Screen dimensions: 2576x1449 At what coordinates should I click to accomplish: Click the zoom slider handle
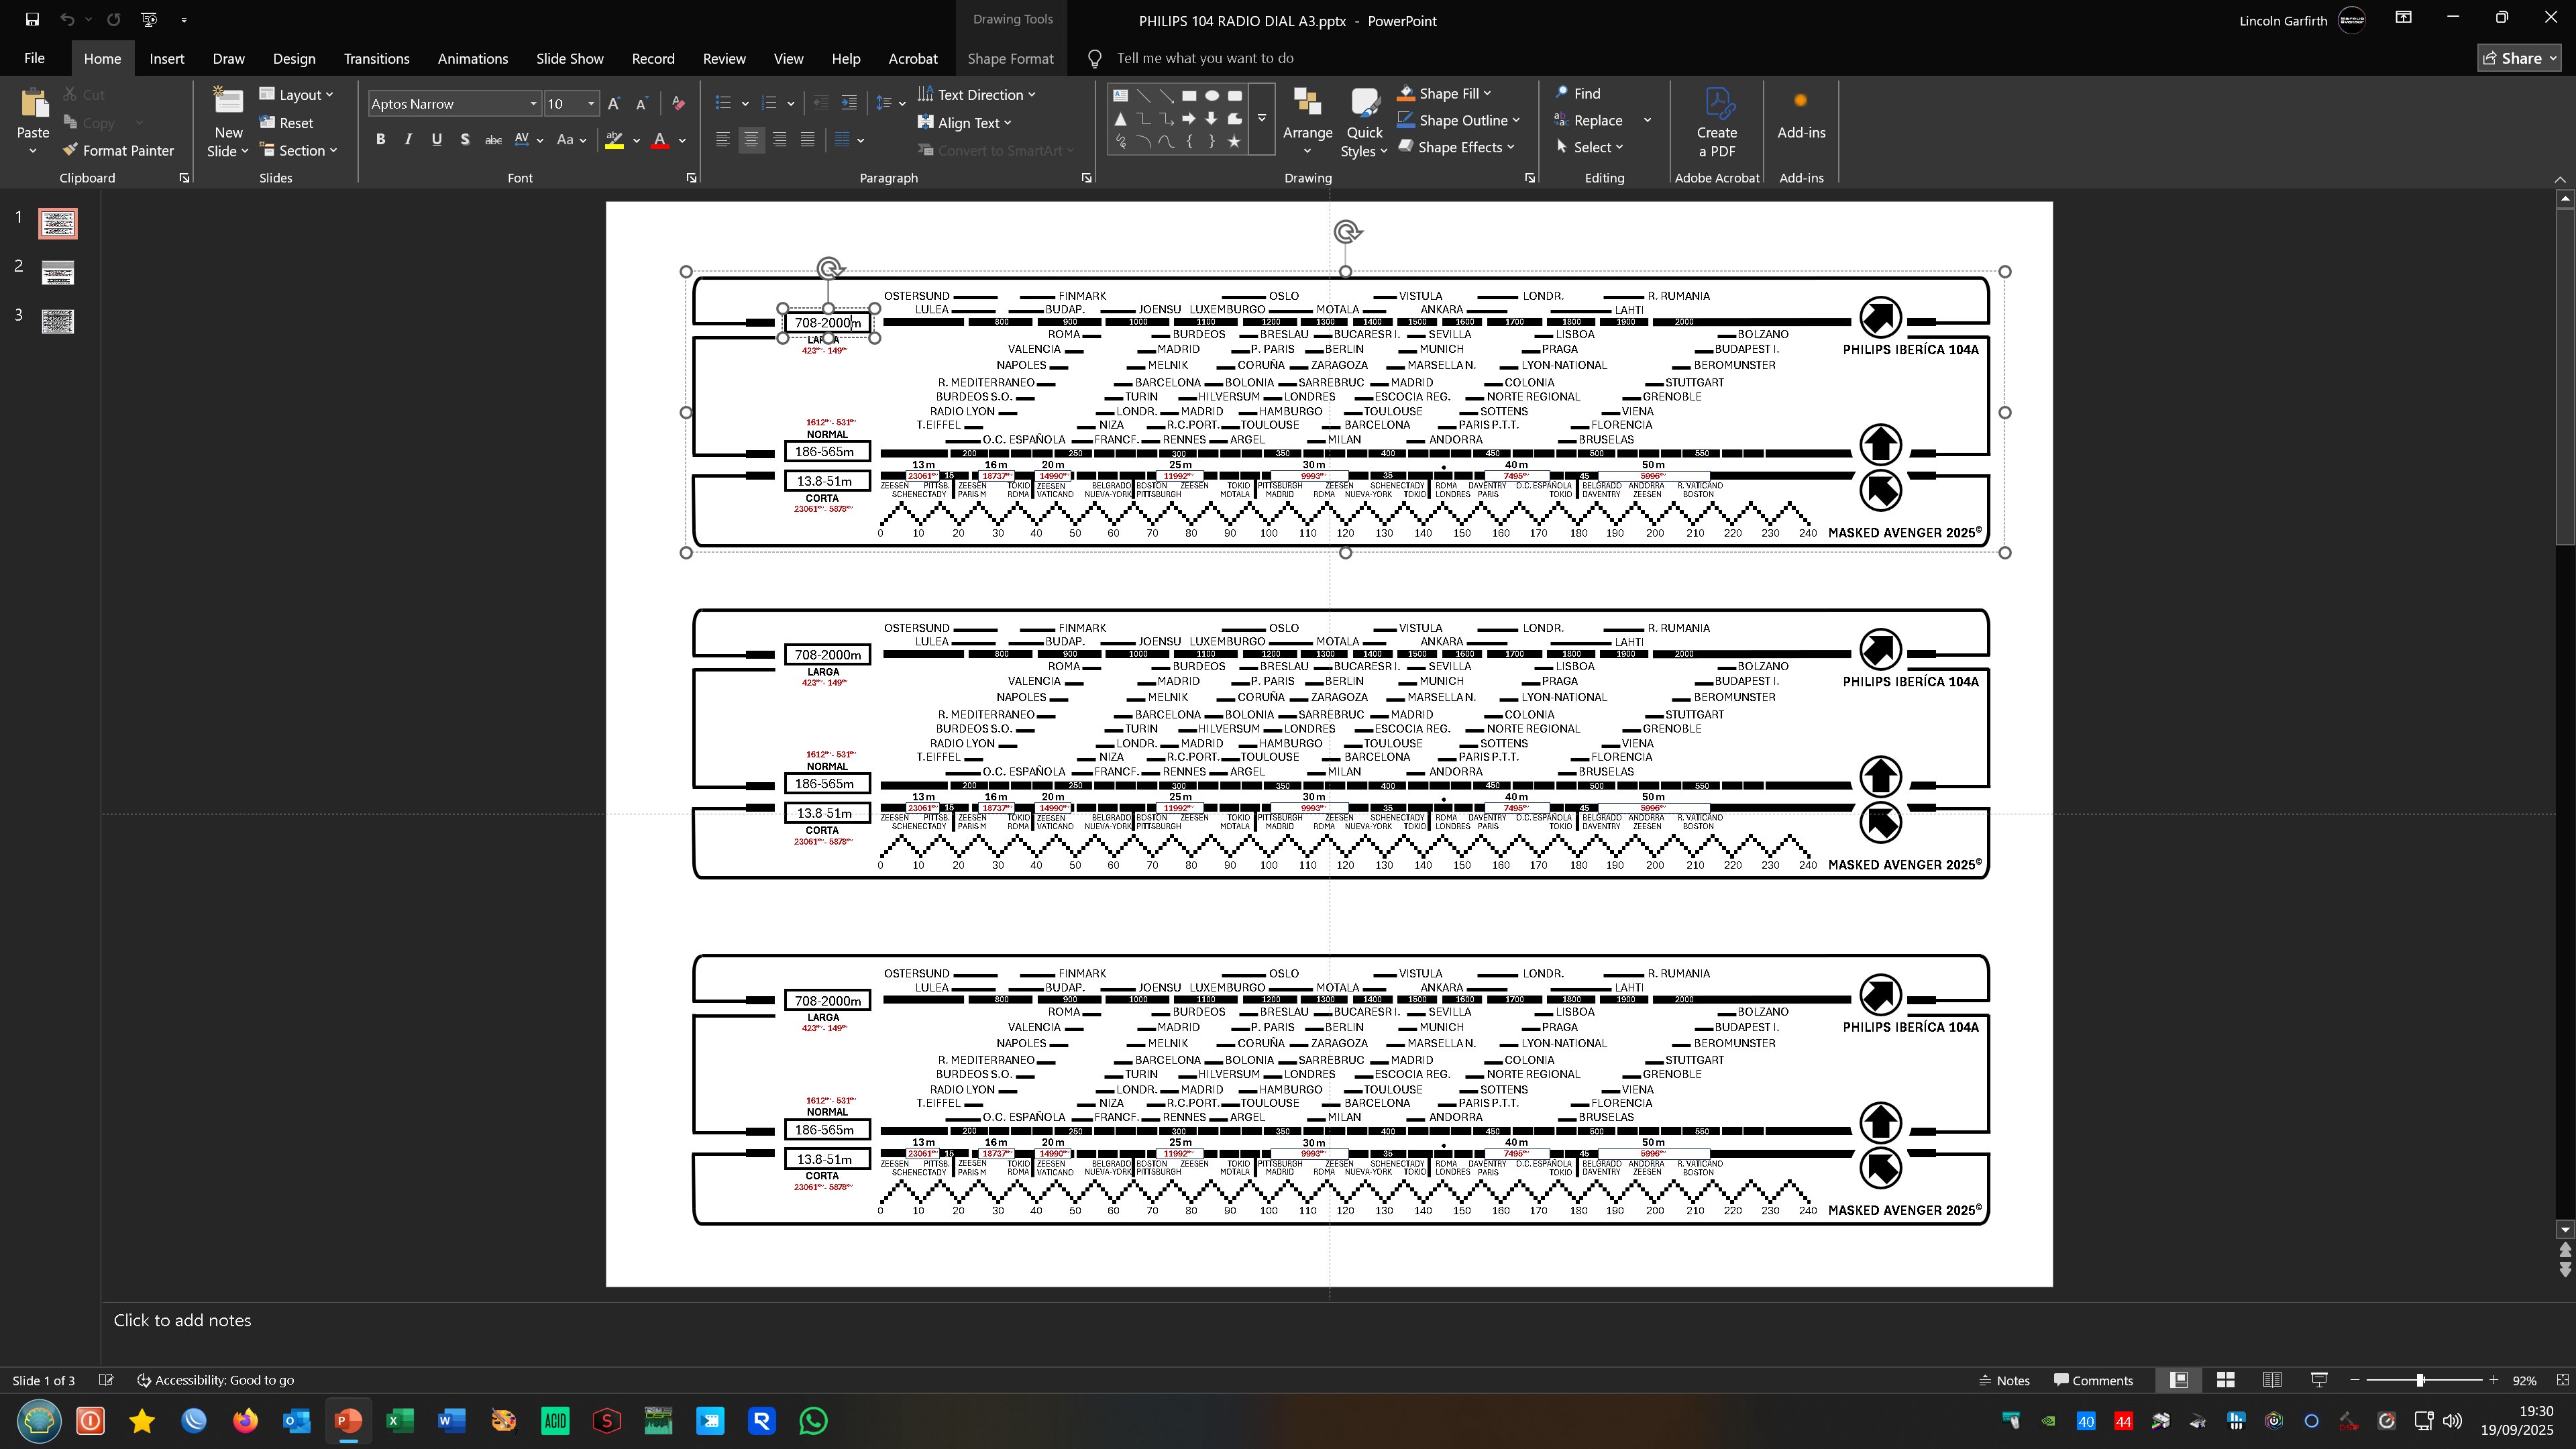click(2420, 1380)
